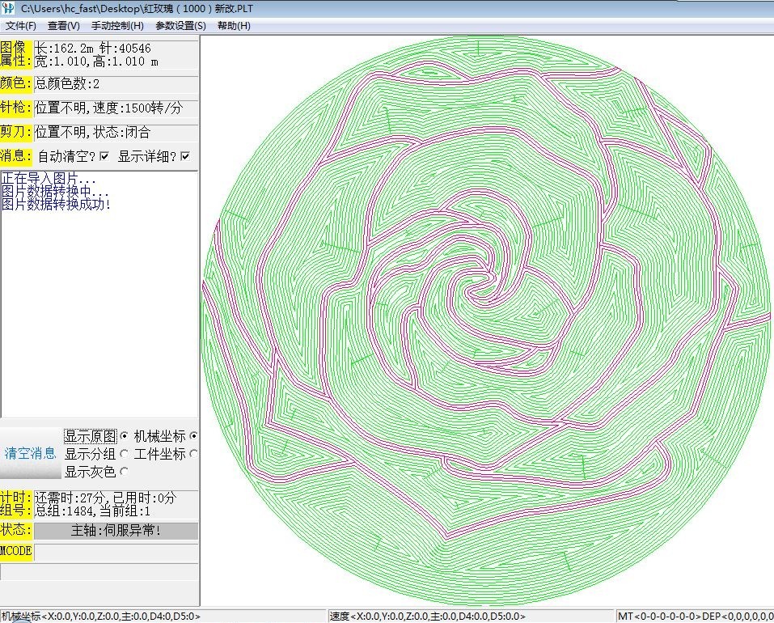Open the 文件(F) menu
The width and height of the screenshot is (774, 623).
point(21,26)
